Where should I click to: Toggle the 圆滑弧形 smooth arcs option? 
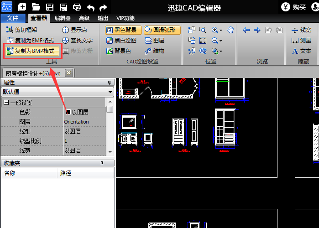pyautogui.click(x=162, y=30)
